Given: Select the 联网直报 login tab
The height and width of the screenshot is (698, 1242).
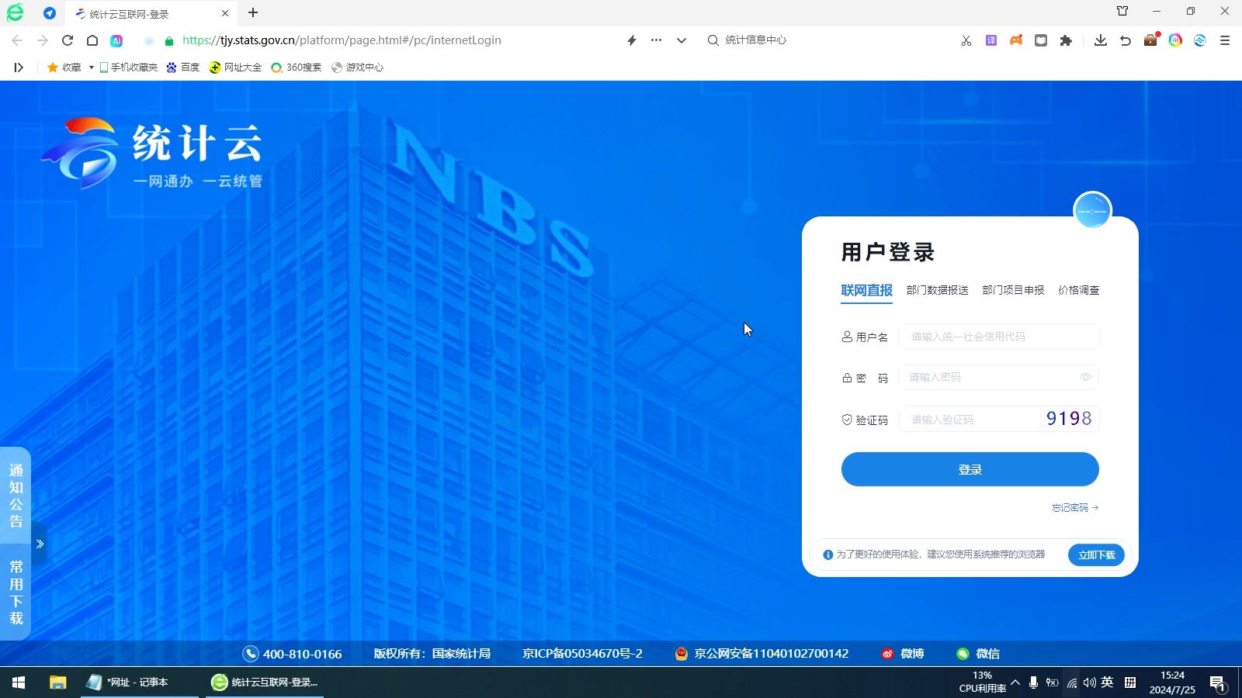Looking at the screenshot, I should click(866, 290).
